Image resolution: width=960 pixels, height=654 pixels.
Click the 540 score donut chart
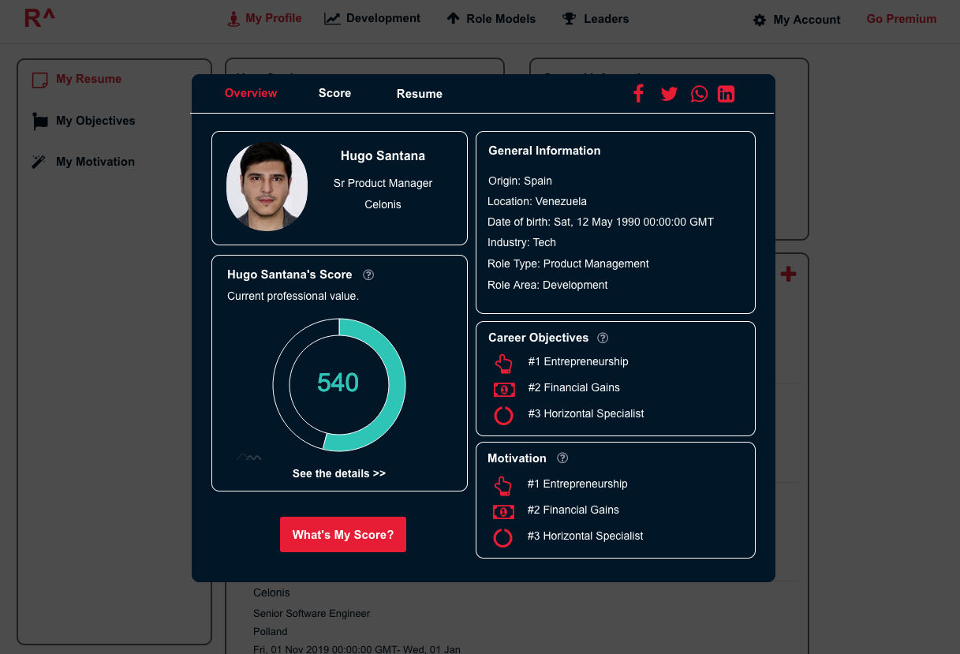pos(339,385)
